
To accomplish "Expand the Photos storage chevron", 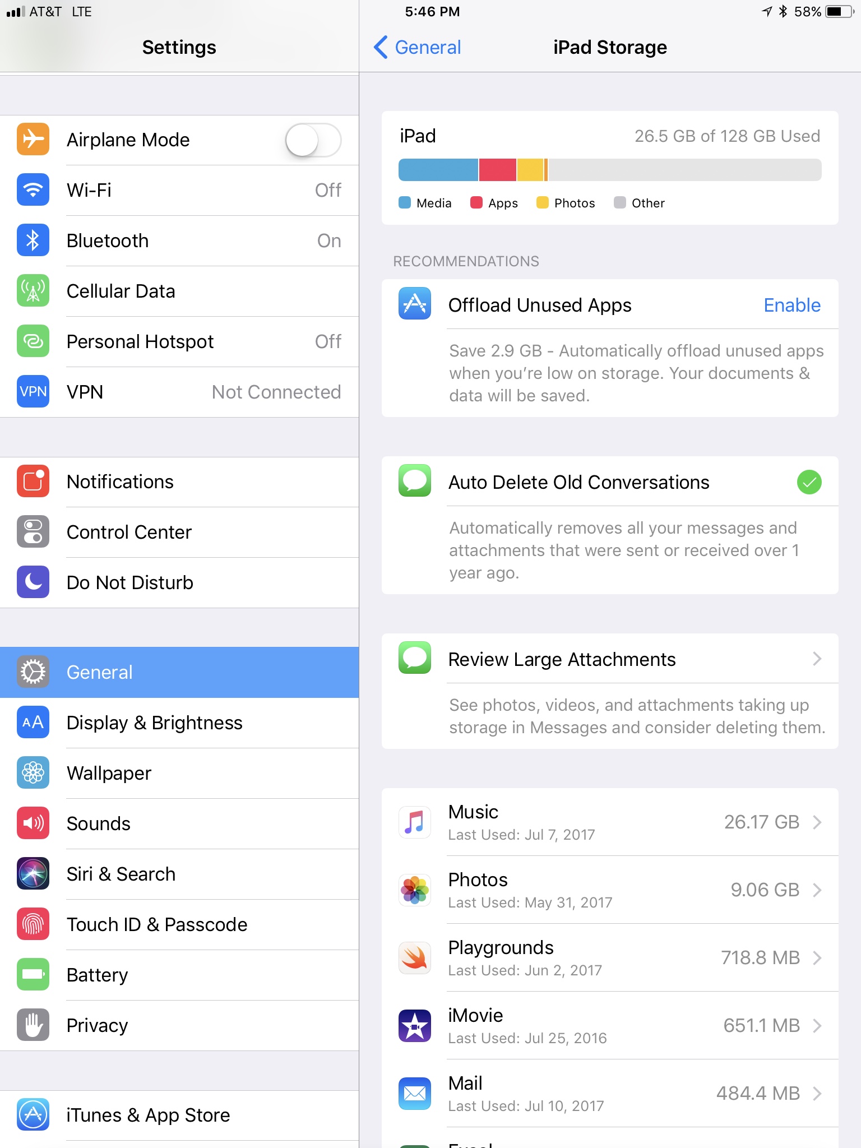I will [817, 890].
